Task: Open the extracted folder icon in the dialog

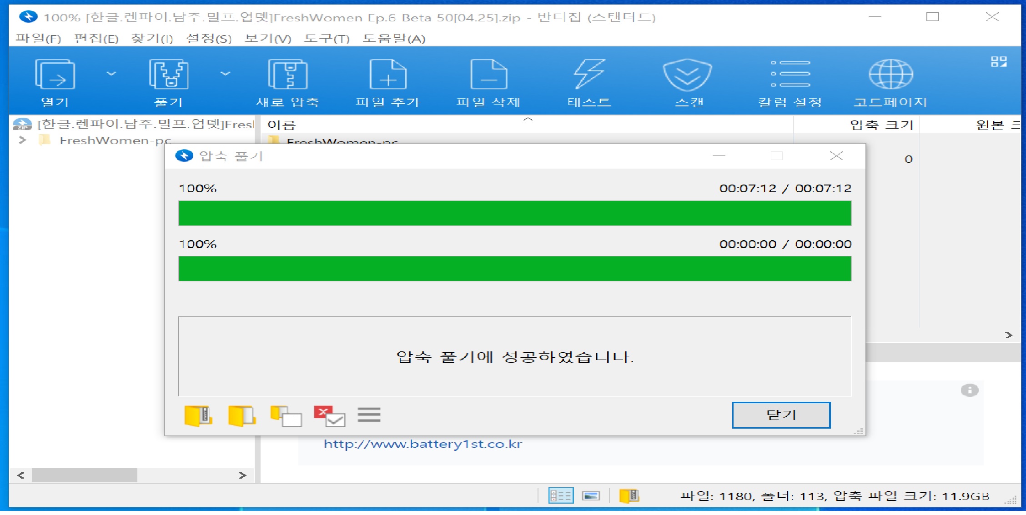Action: coord(241,415)
